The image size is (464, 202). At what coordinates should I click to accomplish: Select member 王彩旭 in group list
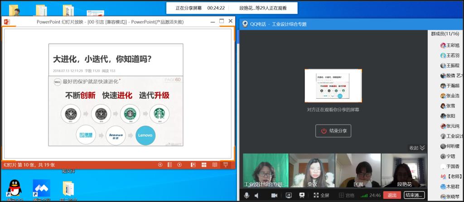(x=450, y=45)
